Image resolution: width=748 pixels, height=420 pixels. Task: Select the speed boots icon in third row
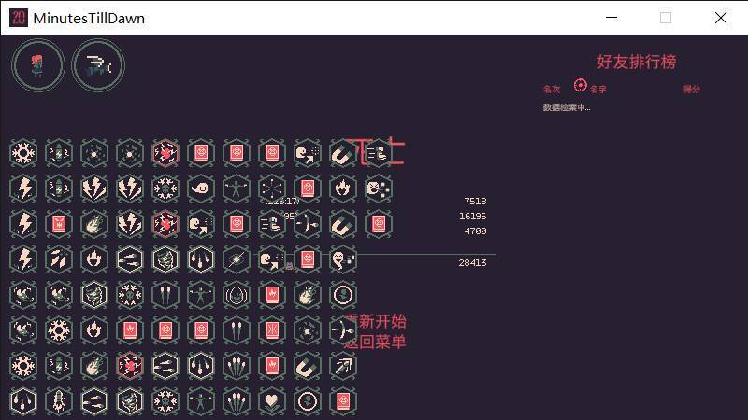coord(272,224)
